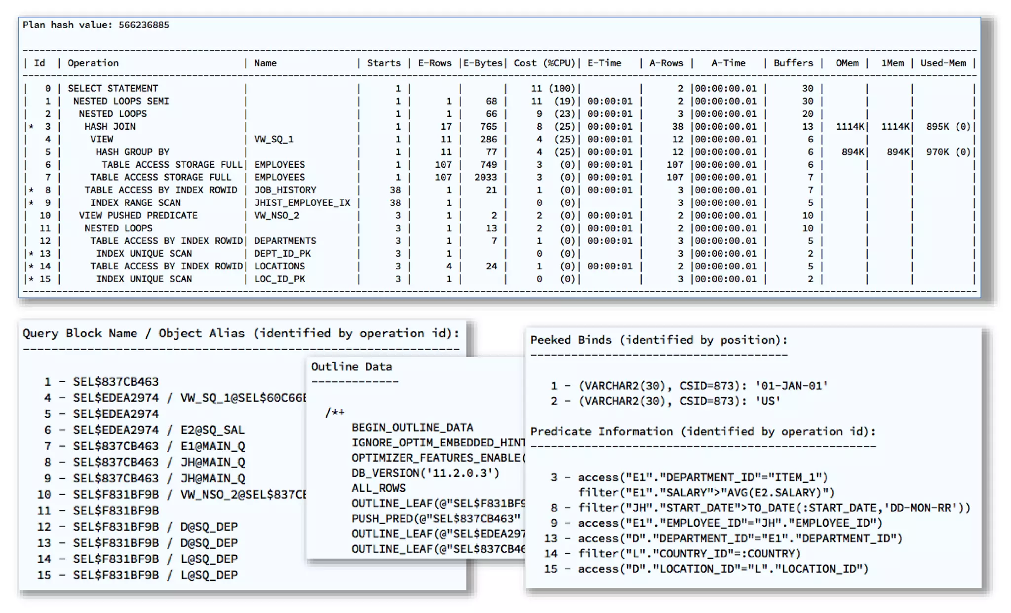Viewport: 1011px width, 613px height.
Task: Click the VW_SQ_1 view name
Action: [273, 139]
